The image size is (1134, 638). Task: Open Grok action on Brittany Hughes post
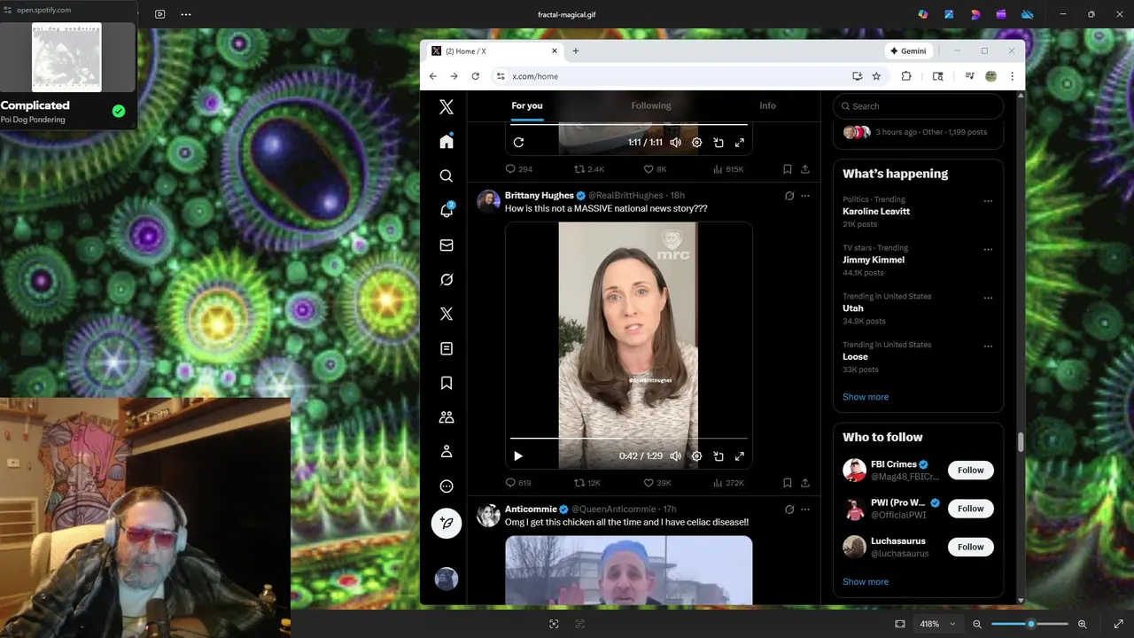coord(789,196)
